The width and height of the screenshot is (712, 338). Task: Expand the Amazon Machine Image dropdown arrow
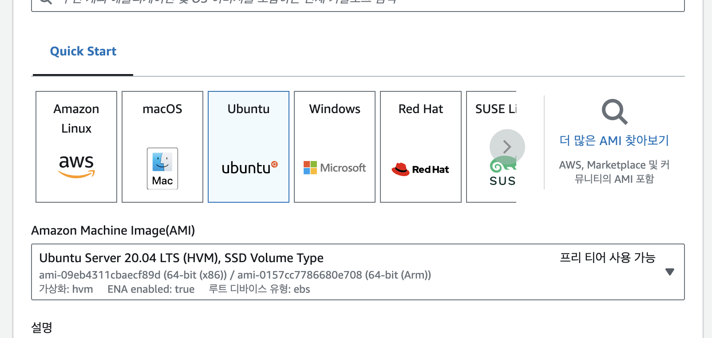(670, 272)
